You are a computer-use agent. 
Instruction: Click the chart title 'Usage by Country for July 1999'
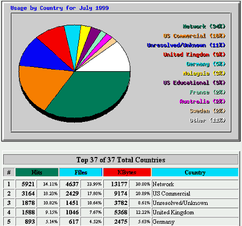point(60,8)
